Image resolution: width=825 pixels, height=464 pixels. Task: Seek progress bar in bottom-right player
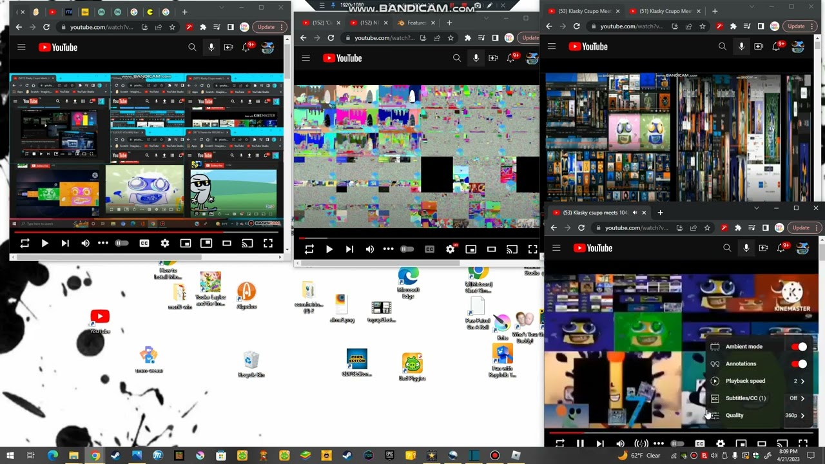(x=681, y=433)
